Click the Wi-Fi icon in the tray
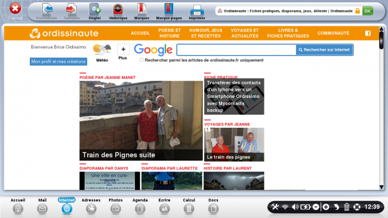This screenshot has height=218, width=388. pos(285,207)
